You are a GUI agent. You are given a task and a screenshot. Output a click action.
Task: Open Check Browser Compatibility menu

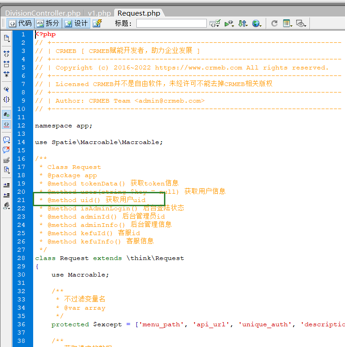click(215, 23)
